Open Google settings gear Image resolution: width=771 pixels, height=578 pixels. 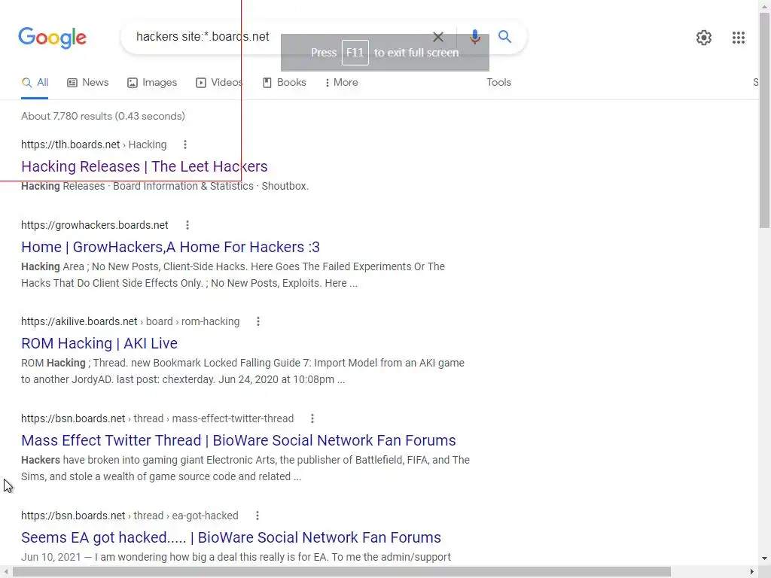click(x=704, y=38)
